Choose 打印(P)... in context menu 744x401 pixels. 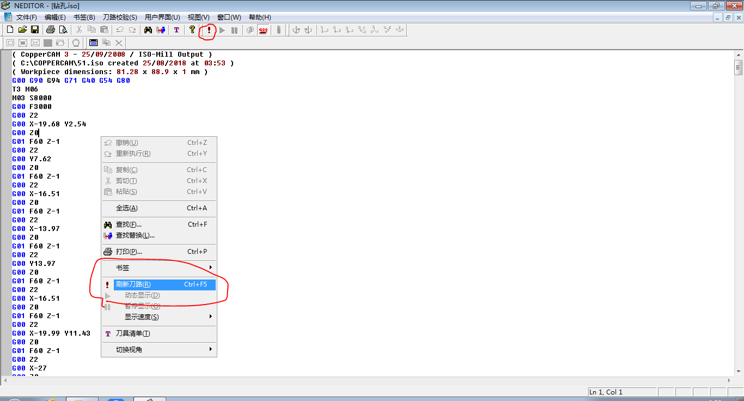pos(159,252)
